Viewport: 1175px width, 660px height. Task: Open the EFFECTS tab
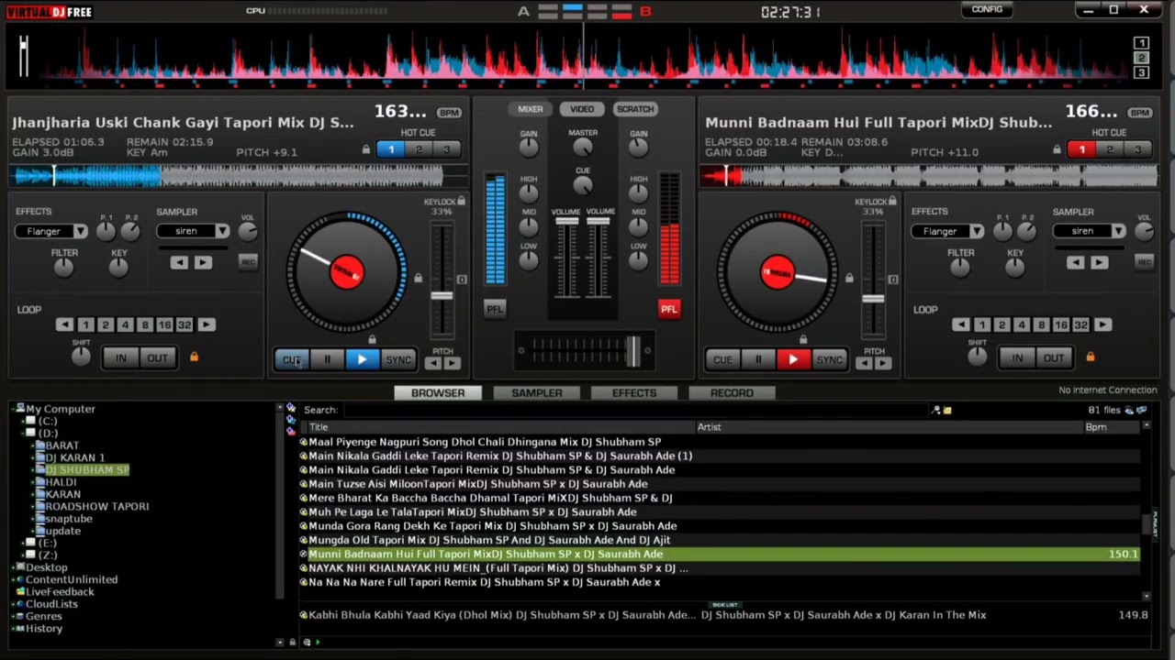634,393
